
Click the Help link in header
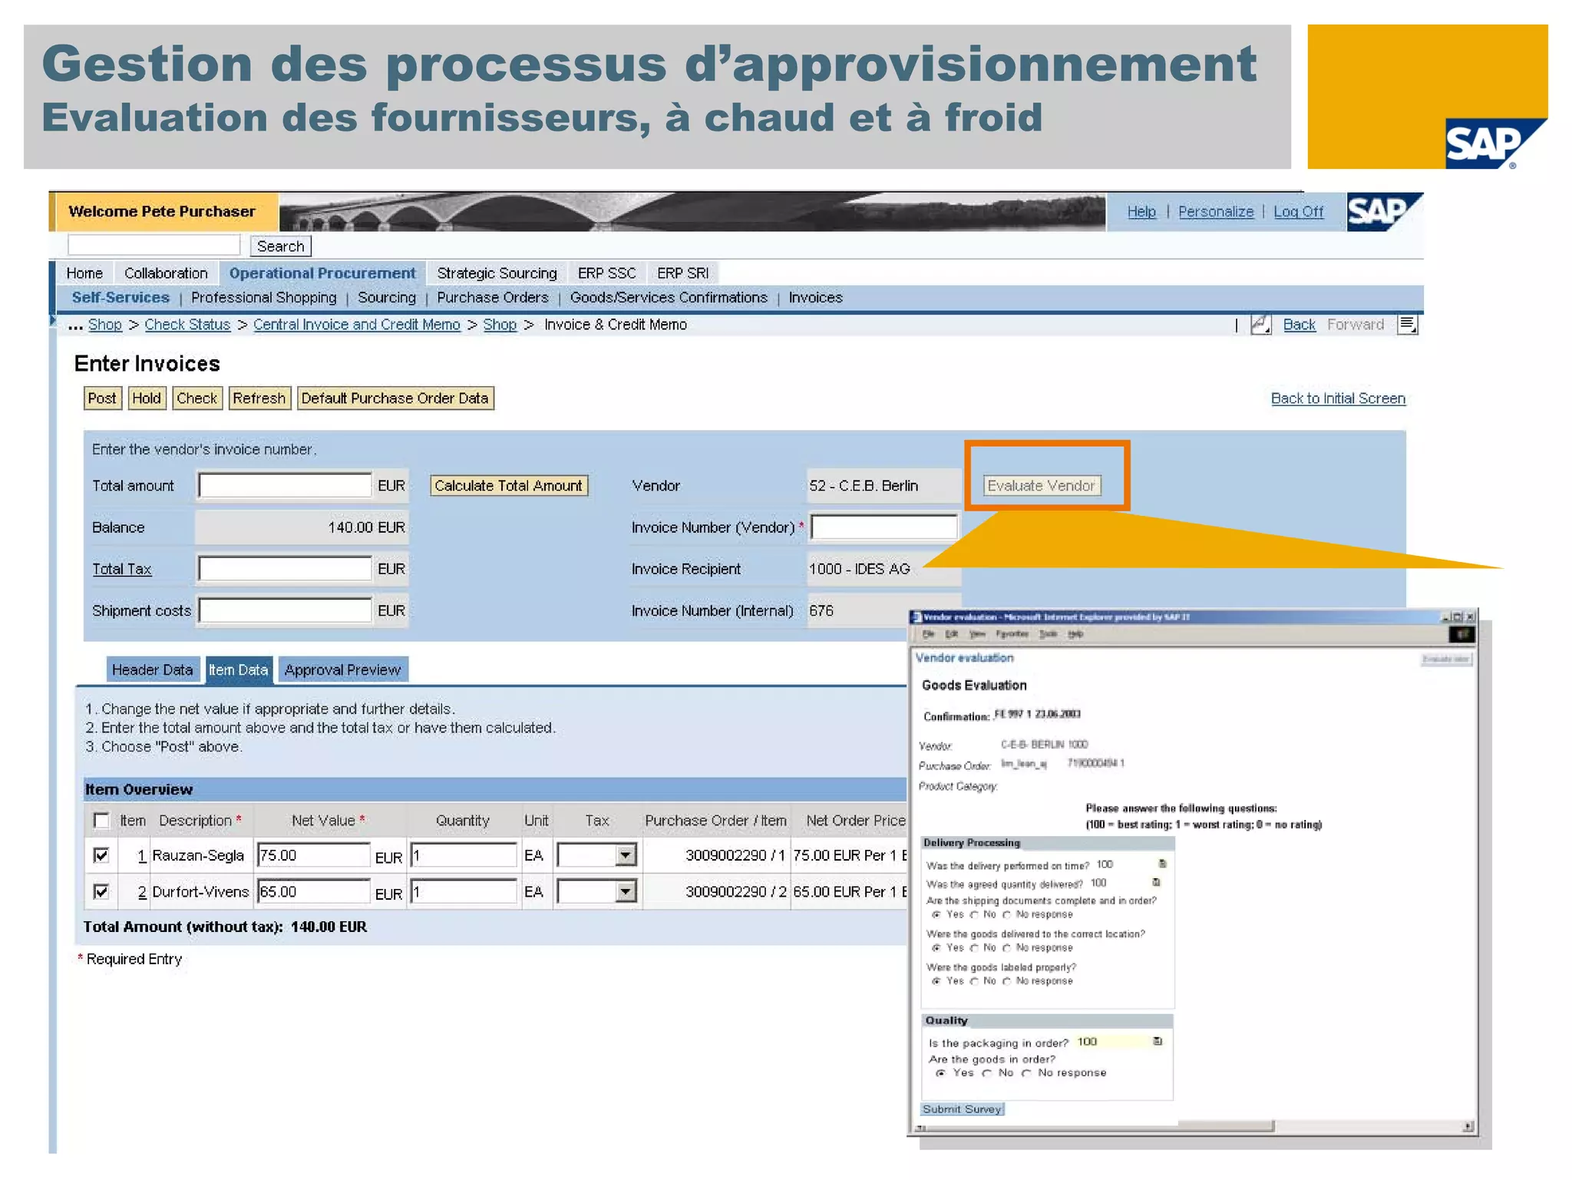click(1141, 212)
